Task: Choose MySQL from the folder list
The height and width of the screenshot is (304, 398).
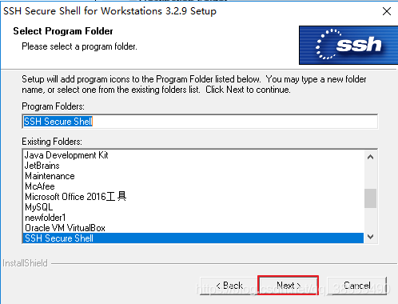Action: coord(193,207)
